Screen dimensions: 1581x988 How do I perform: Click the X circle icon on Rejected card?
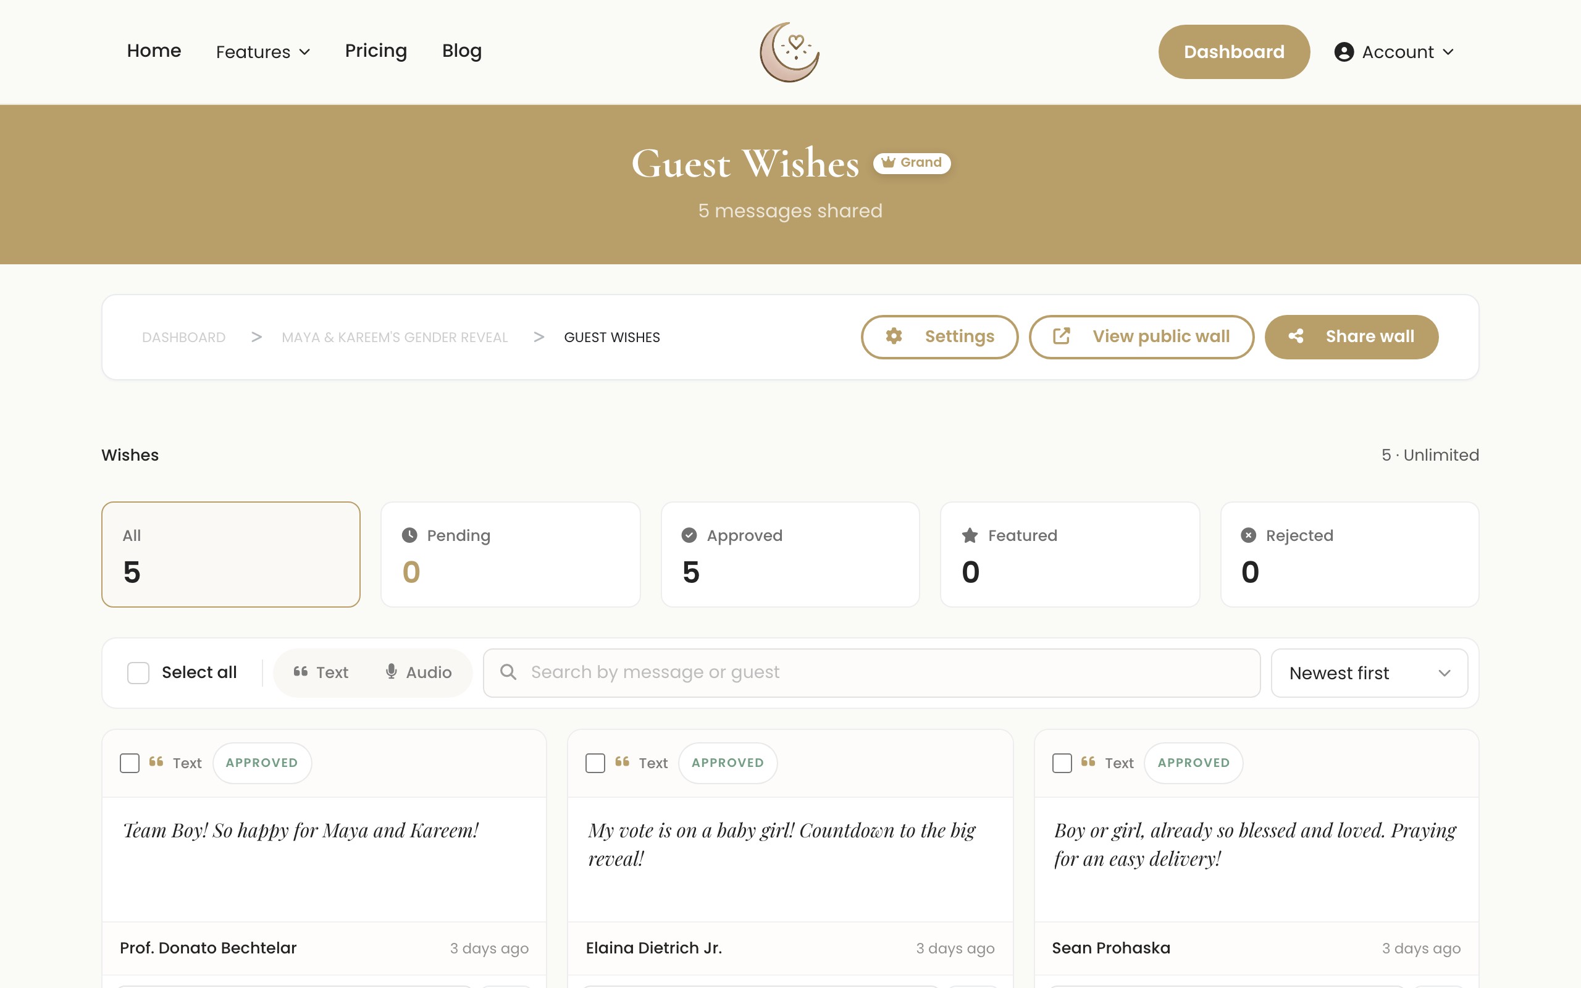[x=1249, y=535]
